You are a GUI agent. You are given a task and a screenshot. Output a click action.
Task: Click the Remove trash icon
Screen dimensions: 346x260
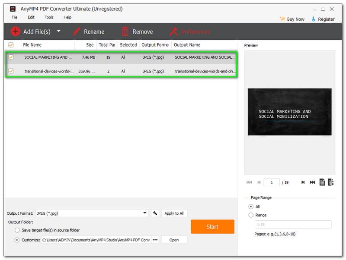click(125, 31)
